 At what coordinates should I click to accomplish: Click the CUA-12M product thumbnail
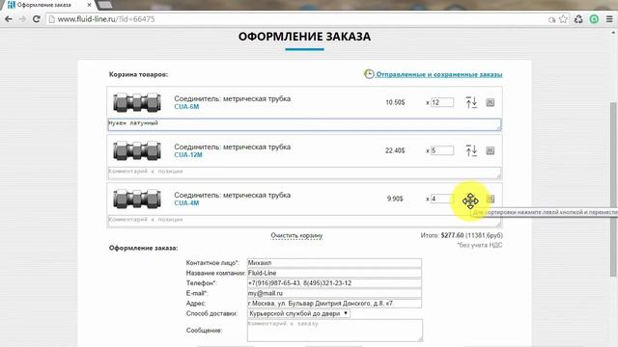pos(137,150)
